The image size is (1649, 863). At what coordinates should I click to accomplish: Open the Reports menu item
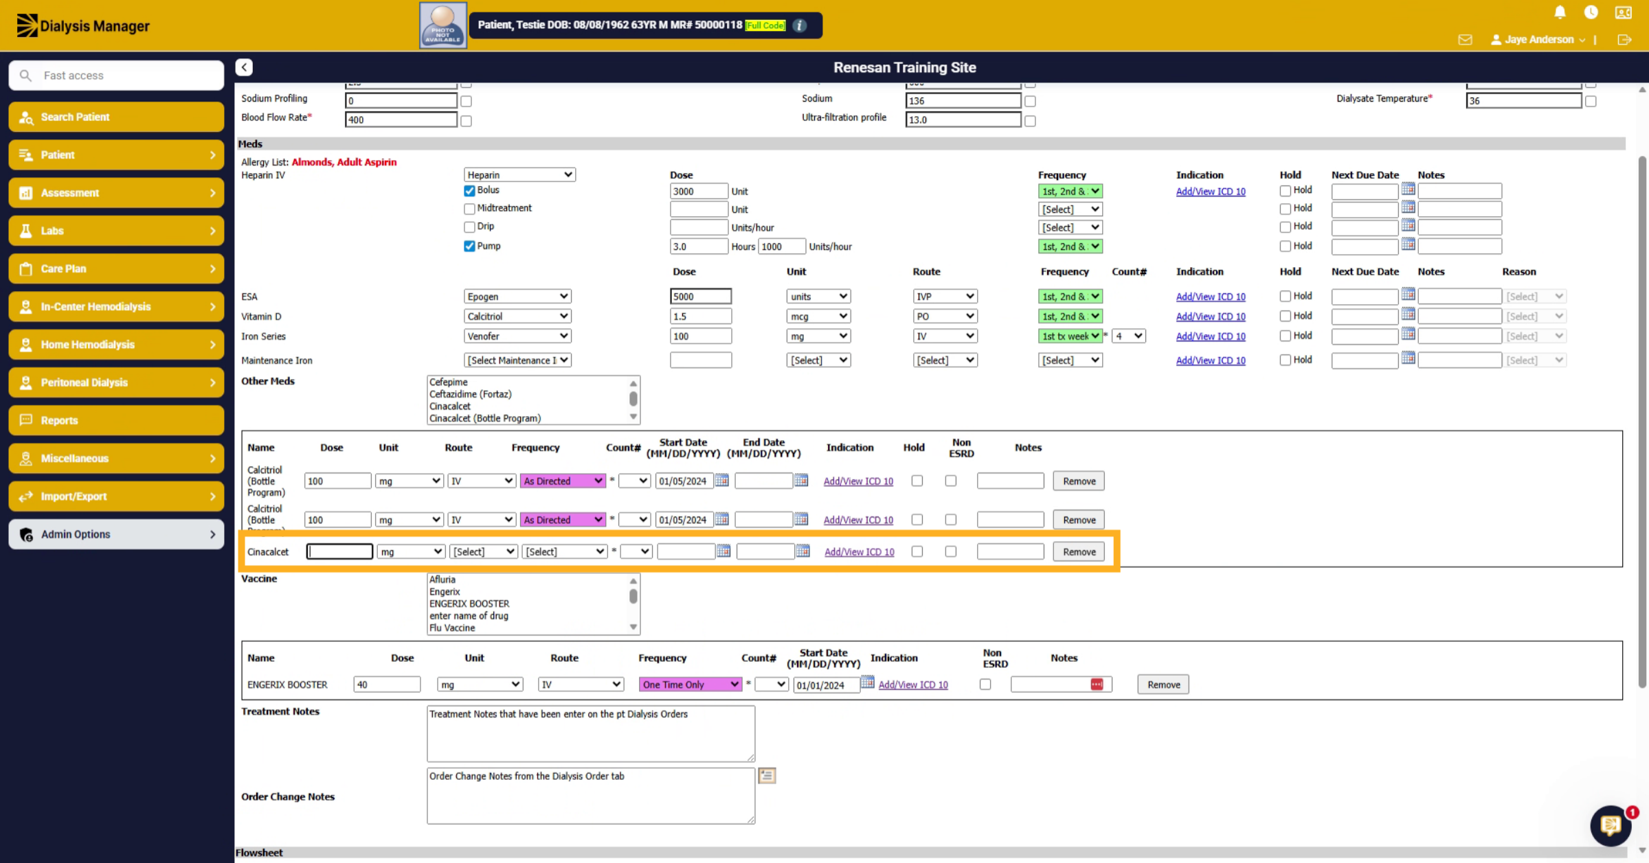point(116,421)
